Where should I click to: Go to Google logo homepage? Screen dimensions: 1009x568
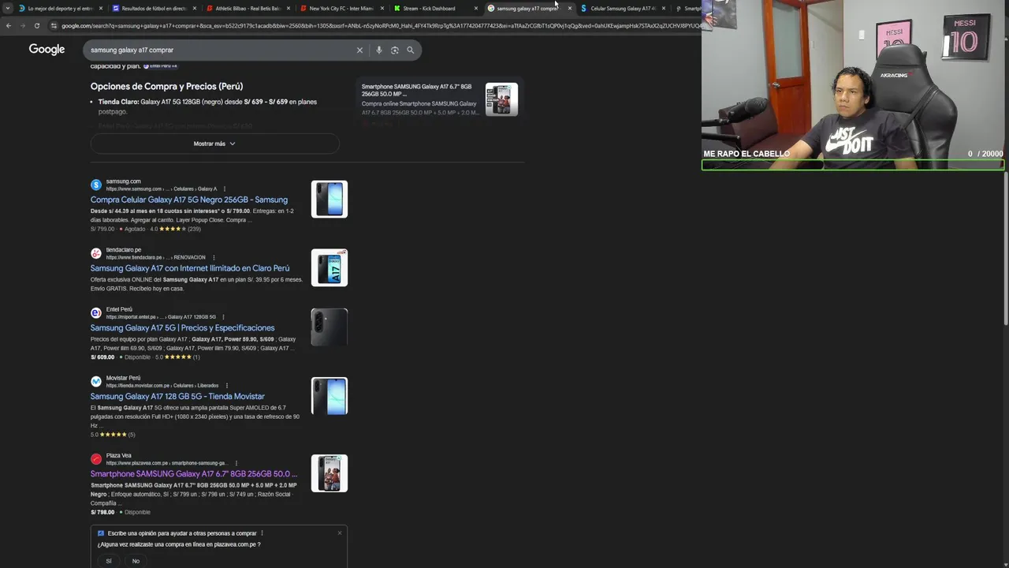pyautogui.click(x=47, y=50)
